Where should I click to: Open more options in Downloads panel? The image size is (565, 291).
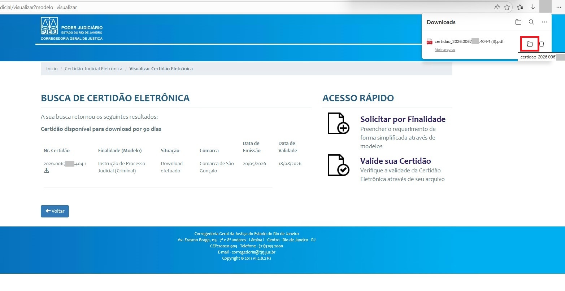pyautogui.click(x=544, y=22)
